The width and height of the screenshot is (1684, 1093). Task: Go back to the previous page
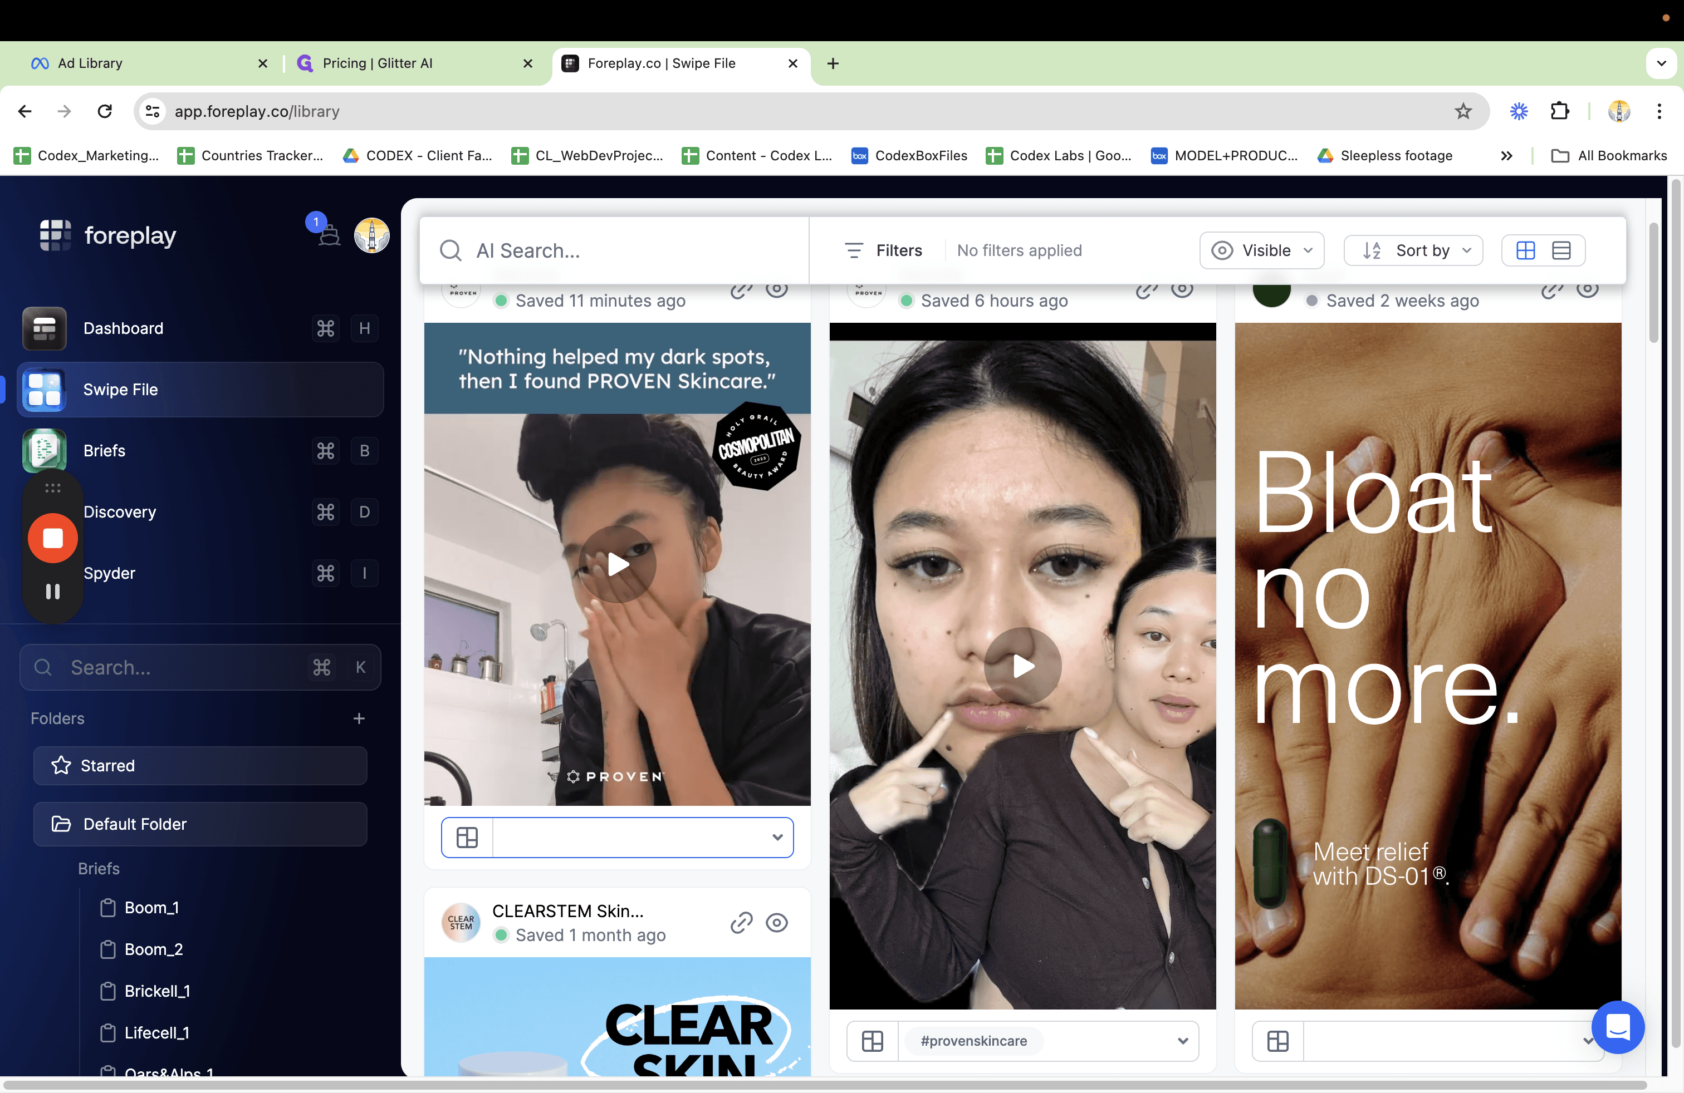pyautogui.click(x=25, y=111)
